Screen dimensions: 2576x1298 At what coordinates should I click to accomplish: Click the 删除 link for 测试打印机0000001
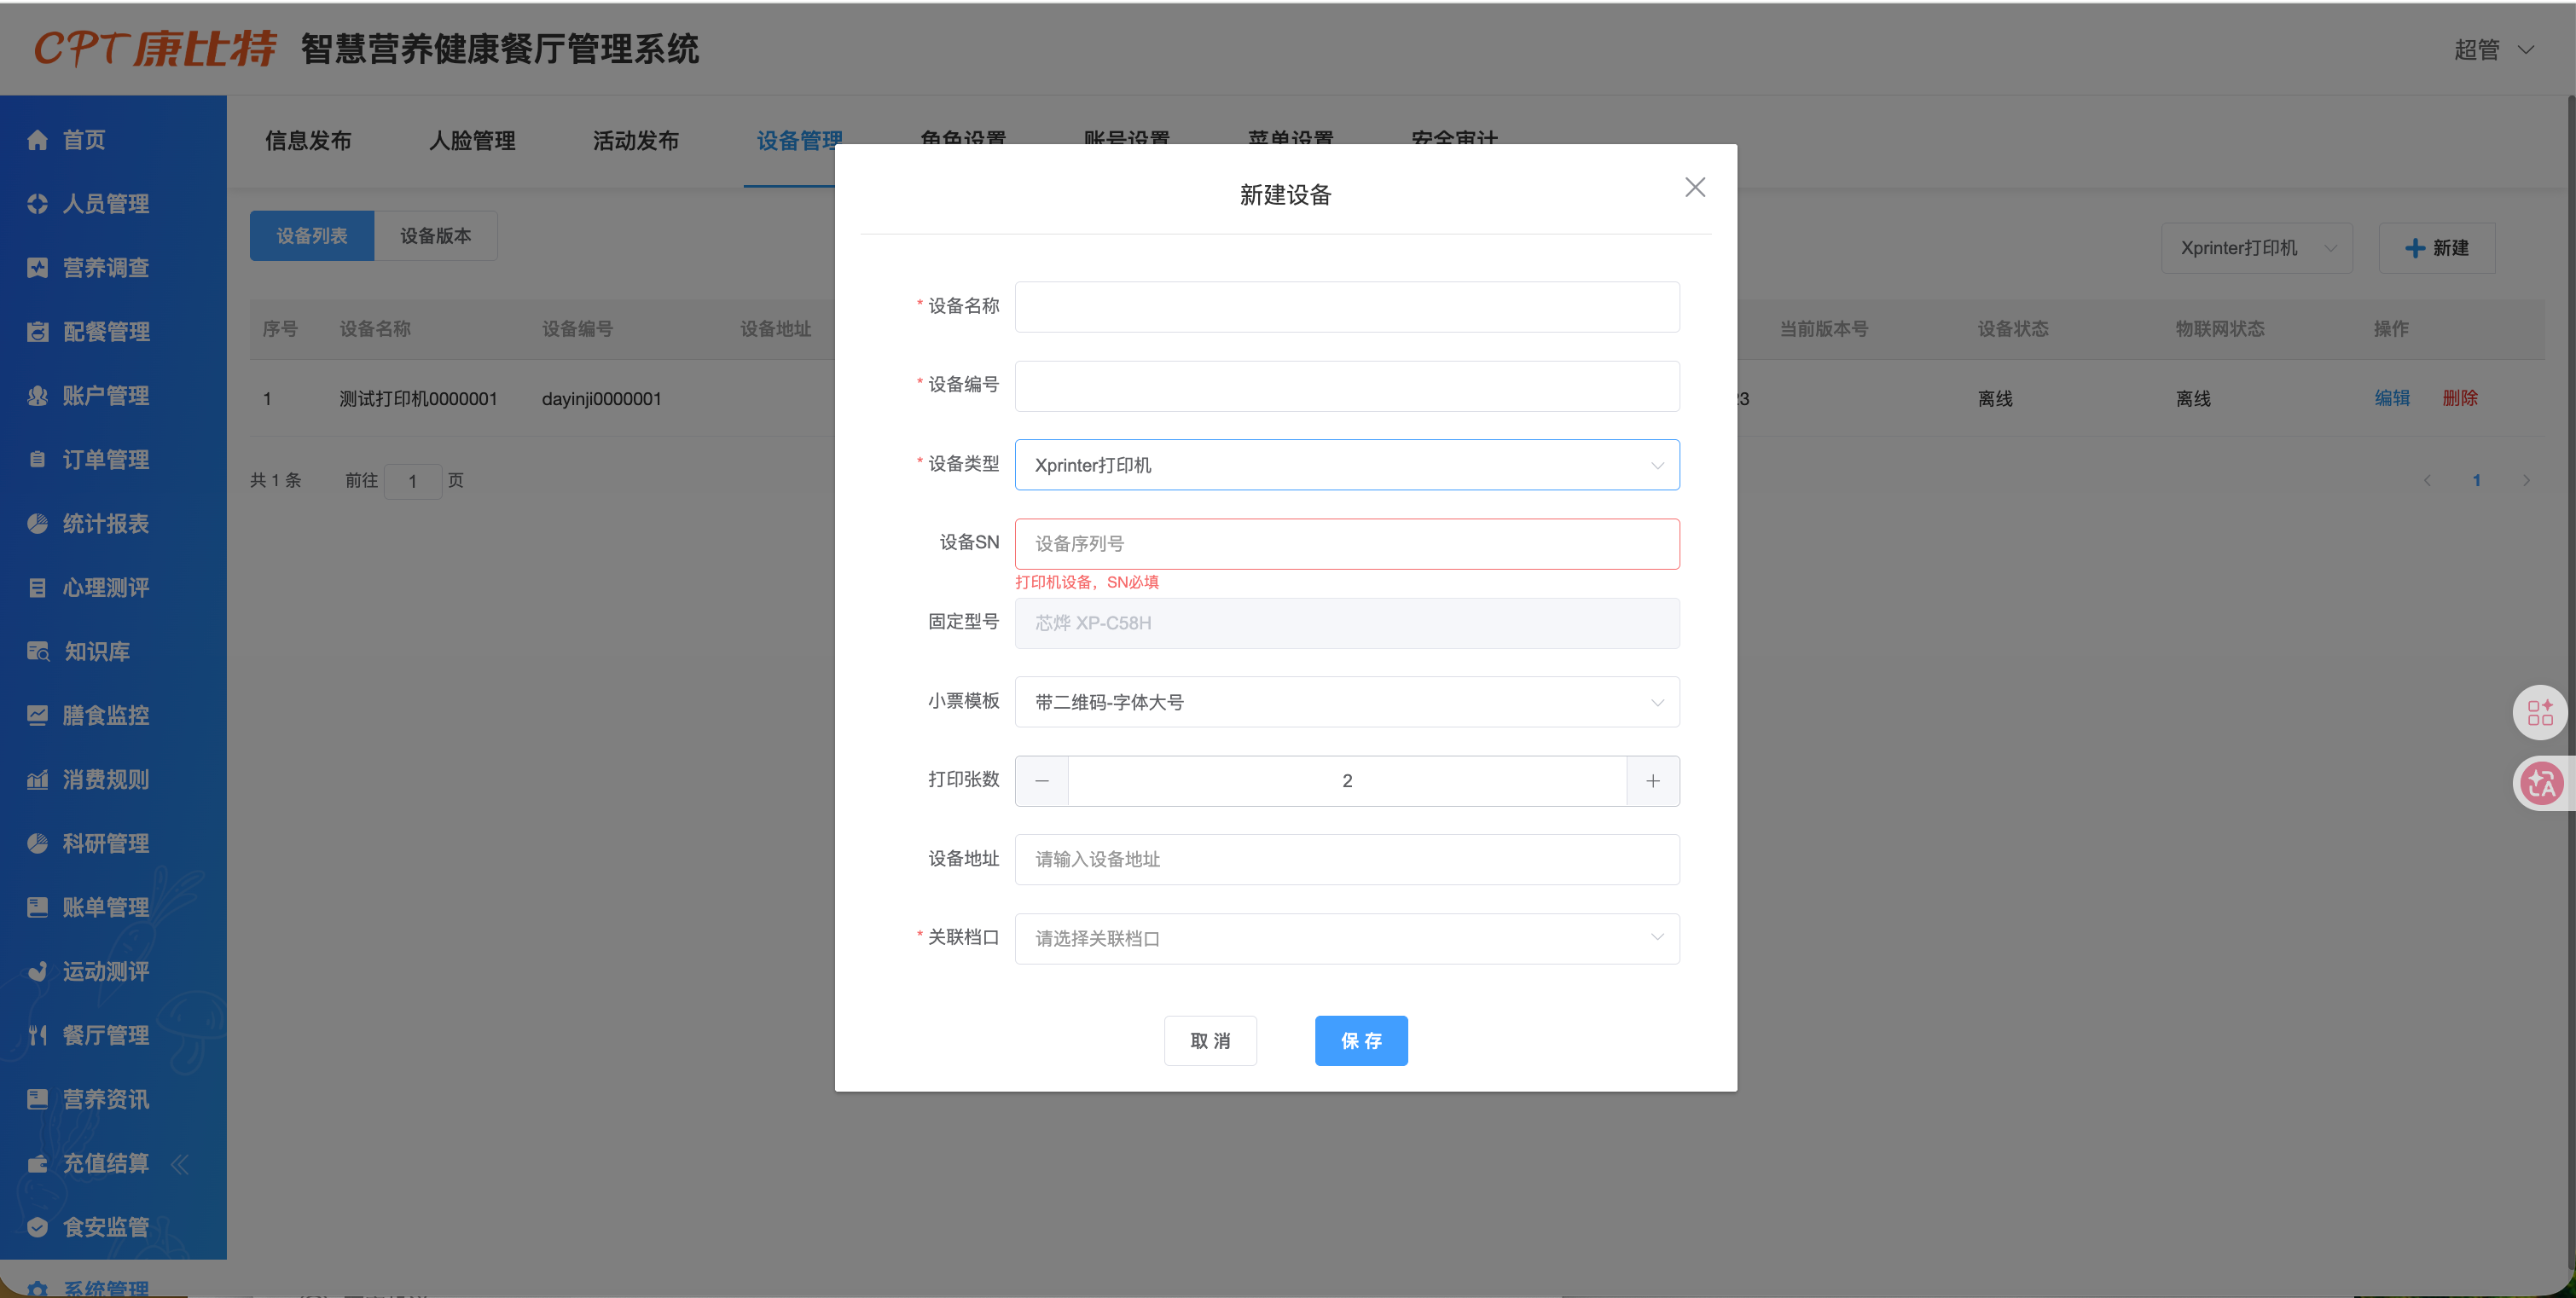pyautogui.click(x=2460, y=398)
